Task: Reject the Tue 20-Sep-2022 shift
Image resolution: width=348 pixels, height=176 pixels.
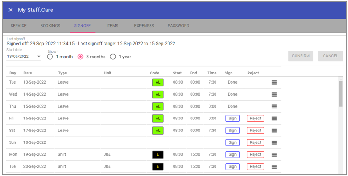Action: [x=255, y=166]
